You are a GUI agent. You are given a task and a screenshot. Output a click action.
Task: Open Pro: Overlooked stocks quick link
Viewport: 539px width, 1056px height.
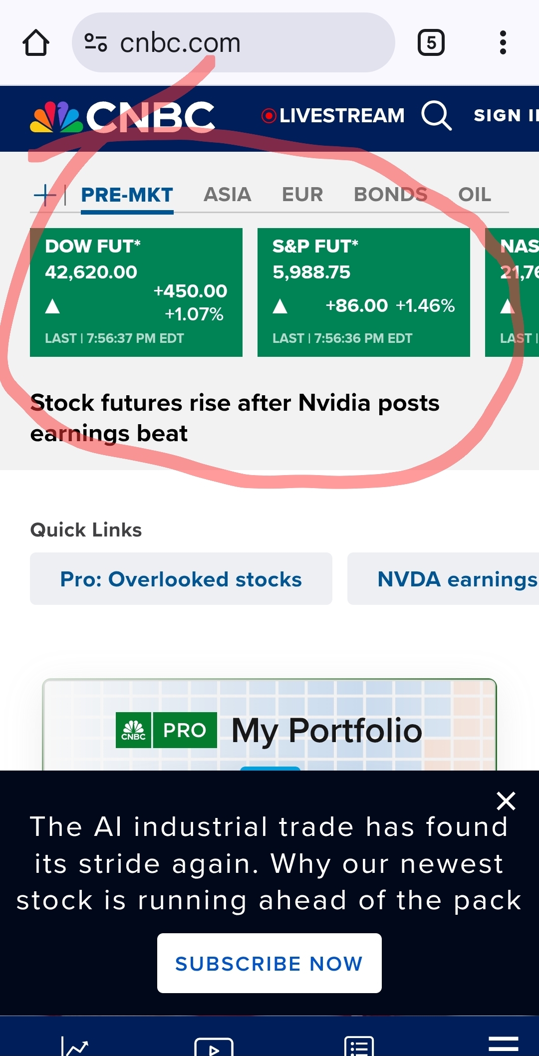click(x=181, y=579)
